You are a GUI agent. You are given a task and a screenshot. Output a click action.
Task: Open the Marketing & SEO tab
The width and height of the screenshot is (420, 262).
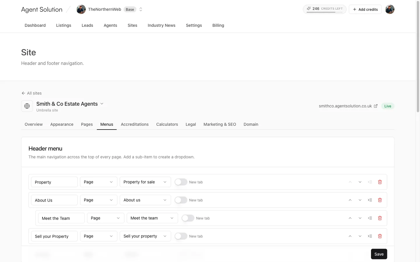click(x=220, y=124)
